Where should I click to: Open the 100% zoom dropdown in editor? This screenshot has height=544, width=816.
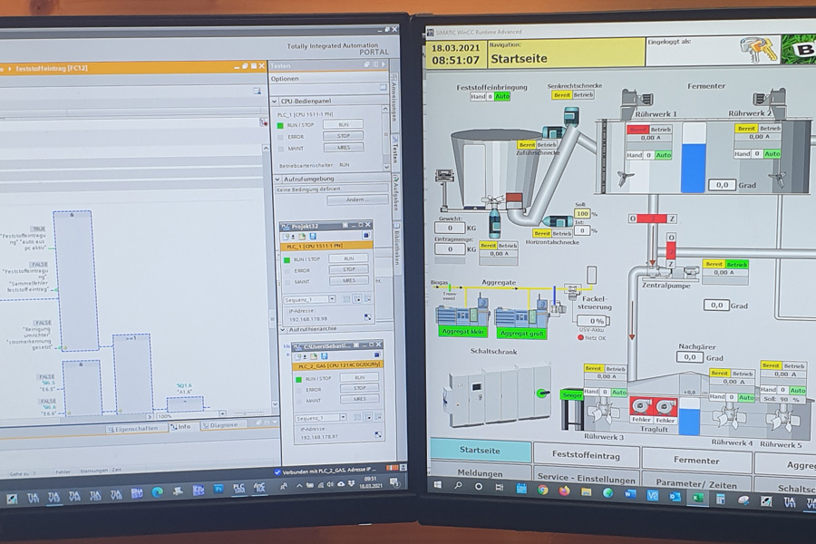pos(223,414)
